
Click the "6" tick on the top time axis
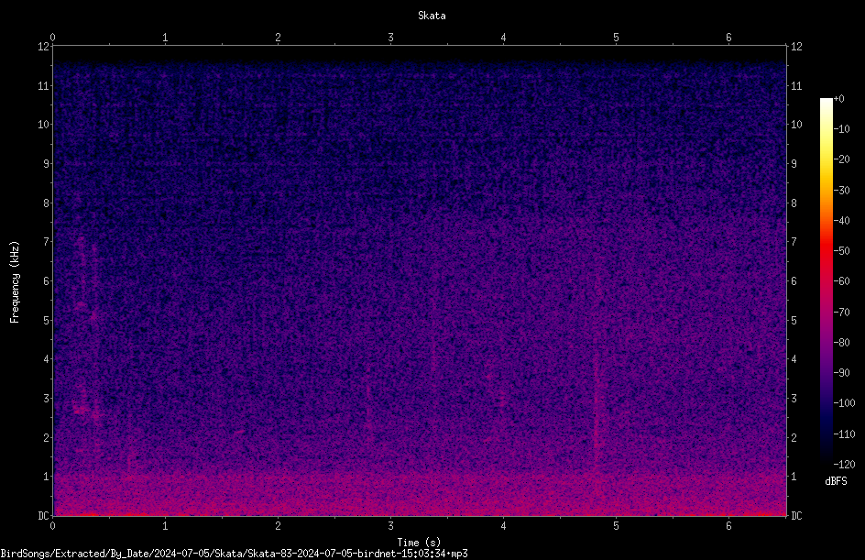[x=728, y=38]
